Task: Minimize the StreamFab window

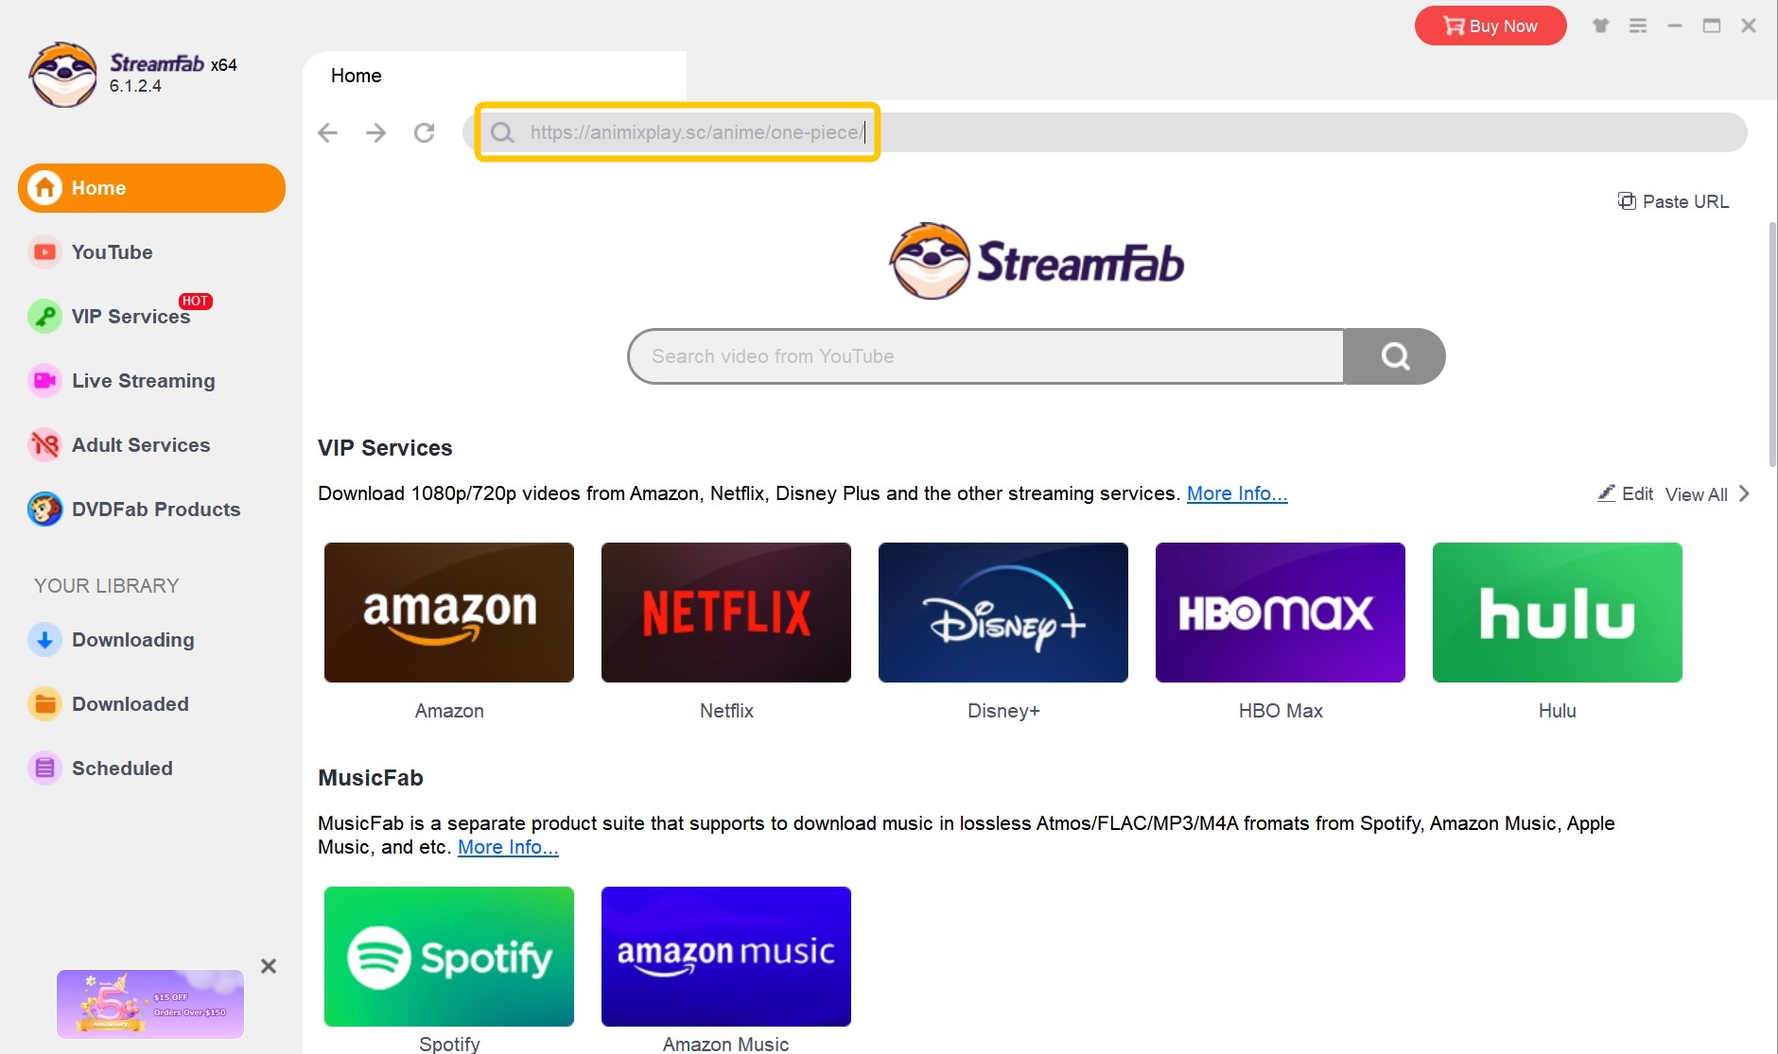Action: click(x=1674, y=26)
